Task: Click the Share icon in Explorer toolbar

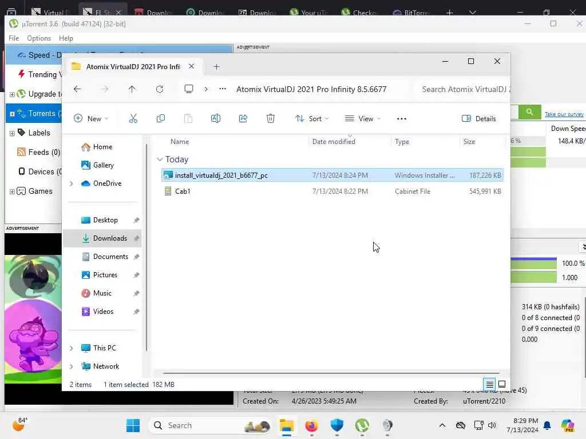Action: point(243,119)
